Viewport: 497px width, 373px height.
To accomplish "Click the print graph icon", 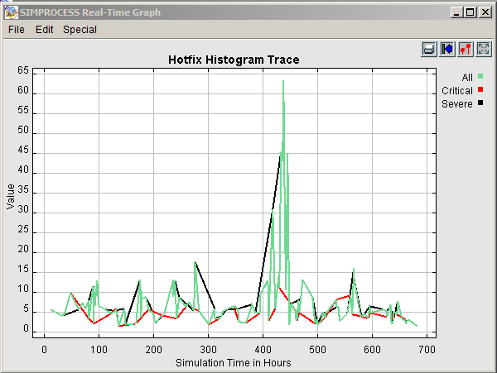I will (429, 49).
